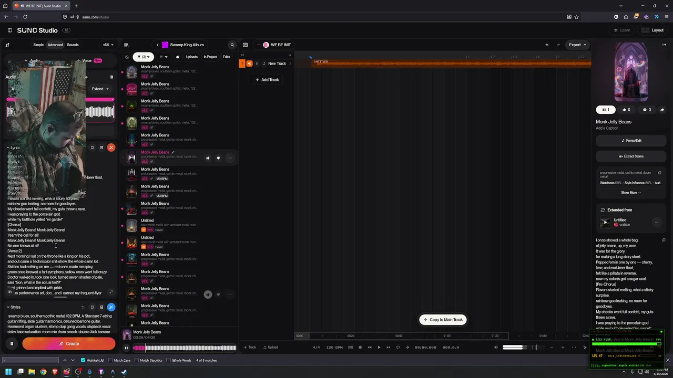The height and width of the screenshot is (378, 673).
Task: Open the Extend mode dropdown
Action: pos(100,89)
